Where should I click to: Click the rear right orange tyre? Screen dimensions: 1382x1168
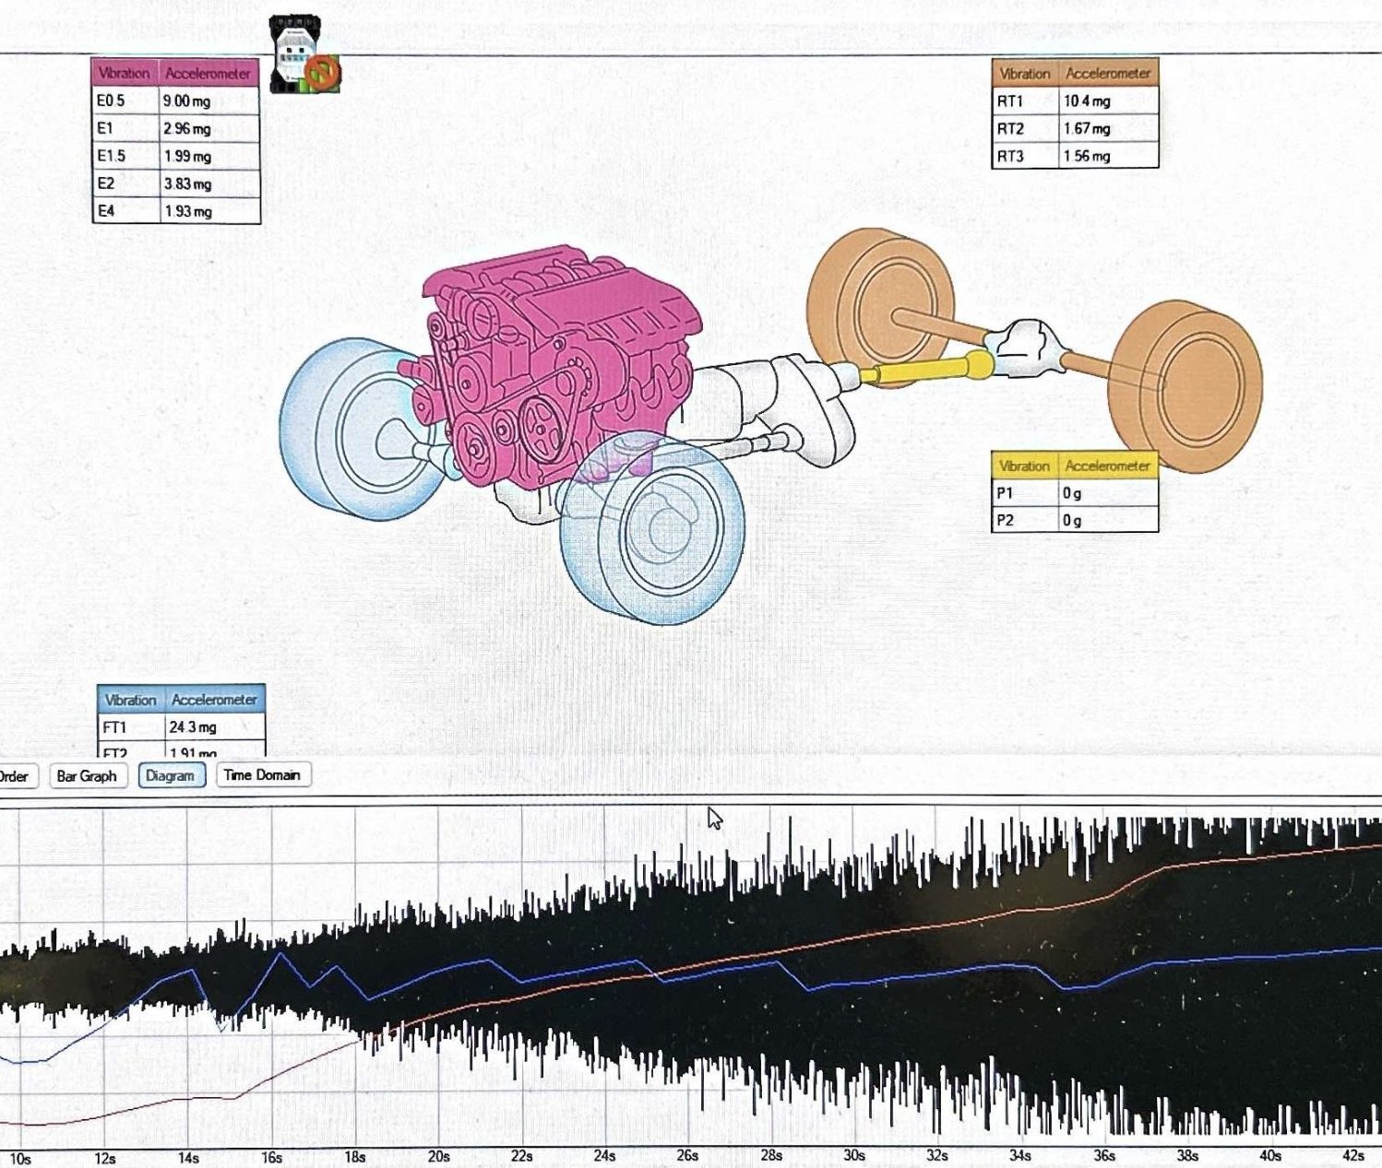coord(1187,385)
